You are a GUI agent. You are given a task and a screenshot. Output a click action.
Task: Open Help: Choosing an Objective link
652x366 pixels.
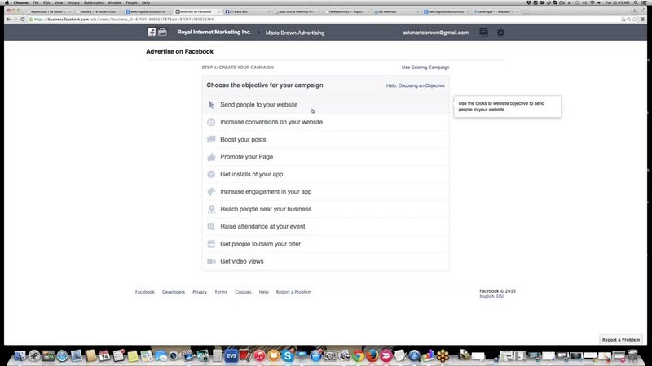pyautogui.click(x=416, y=85)
